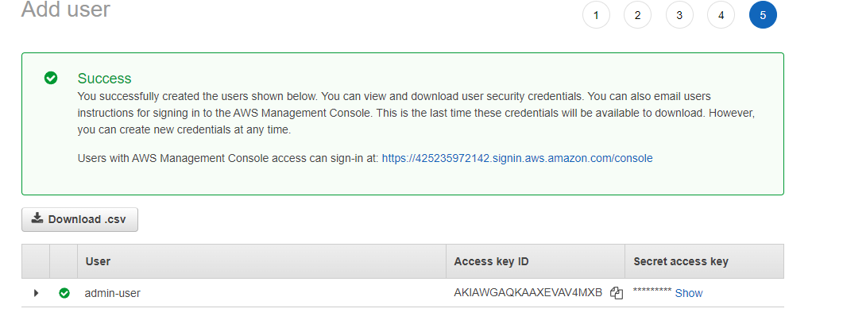Image resolution: width=843 pixels, height=324 pixels.
Task: Select the admin-user name in the table
Action: pos(113,293)
